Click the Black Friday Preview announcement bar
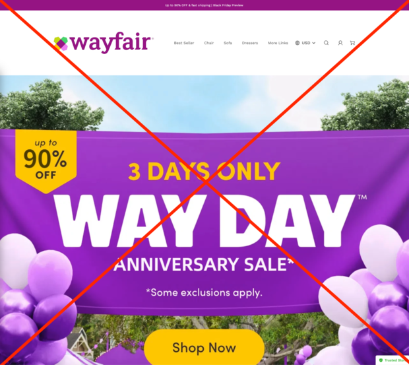This screenshot has height=365, width=409. click(204, 5)
